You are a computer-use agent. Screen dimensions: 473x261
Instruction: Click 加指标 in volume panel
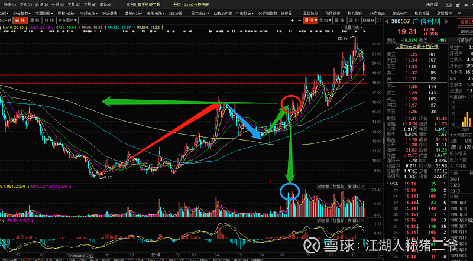pos(338,187)
